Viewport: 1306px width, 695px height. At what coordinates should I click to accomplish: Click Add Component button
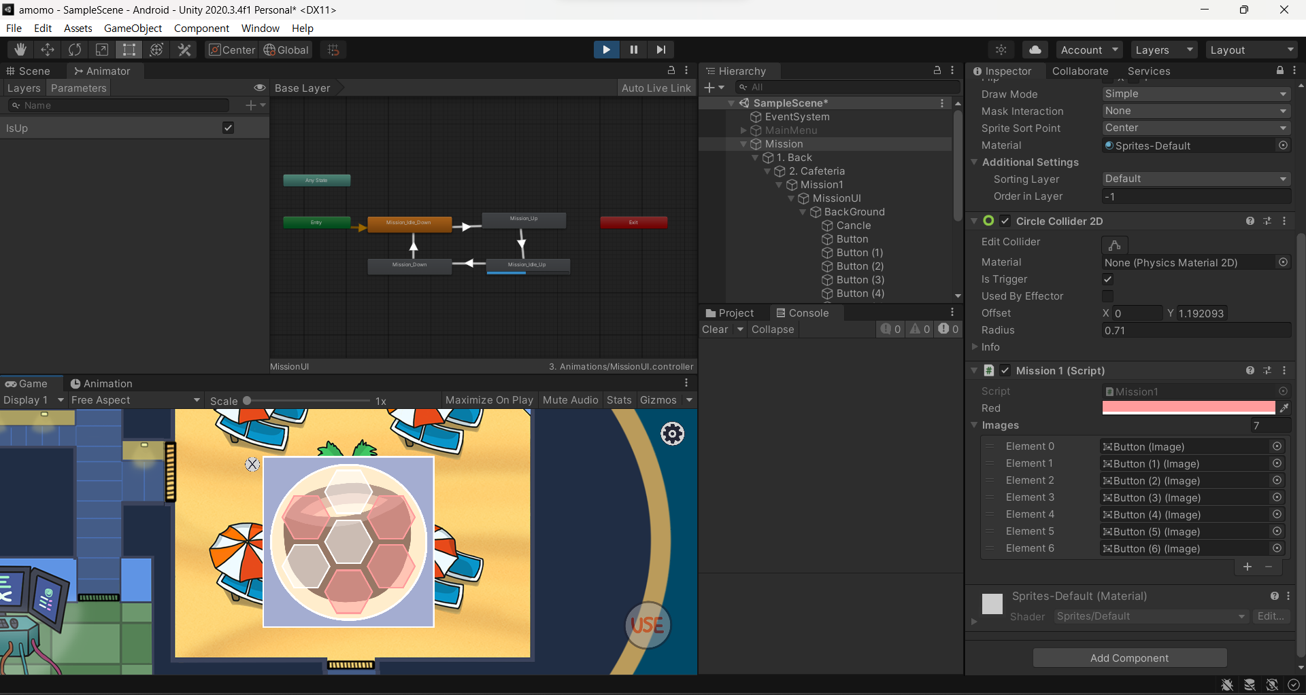[x=1130, y=658]
